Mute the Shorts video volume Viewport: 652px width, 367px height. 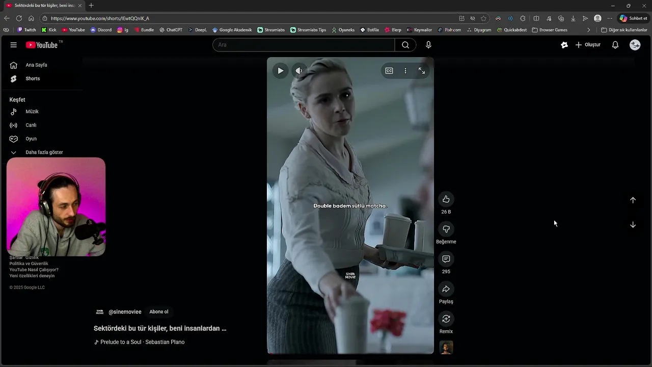[x=299, y=71]
